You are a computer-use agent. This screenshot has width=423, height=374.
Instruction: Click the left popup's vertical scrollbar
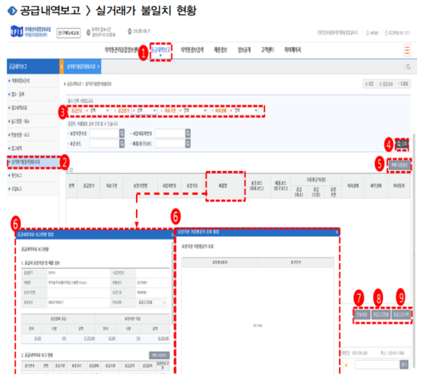pyautogui.click(x=172, y=283)
